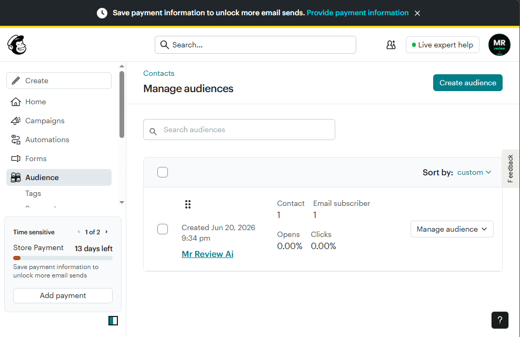Open the MR profile avatar menu
This screenshot has width=520, height=337.
click(x=499, y=45)
